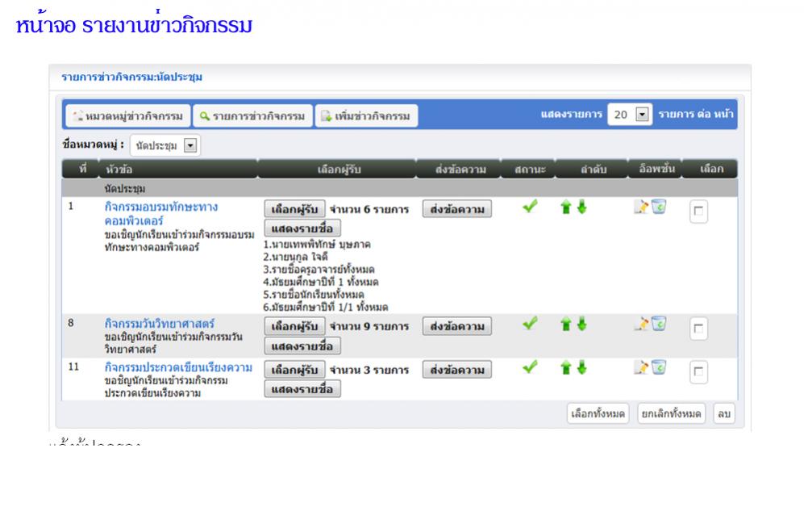Image resolution: width=804 pixels, height=507 pixels.
Task: Click แสดงรายชื่อ button in row 11
Action: (x=302, y=389)
